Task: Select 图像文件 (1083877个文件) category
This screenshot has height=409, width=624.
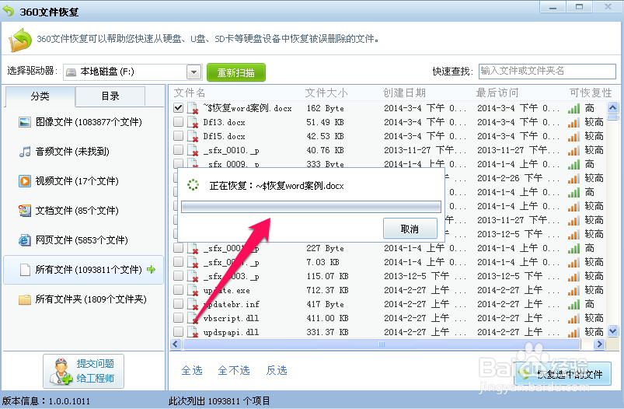Action: pos(84,122)
